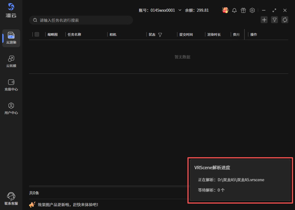Open the 充值中心 section
This screenshot has height=210, width=295.
(11, 85)
